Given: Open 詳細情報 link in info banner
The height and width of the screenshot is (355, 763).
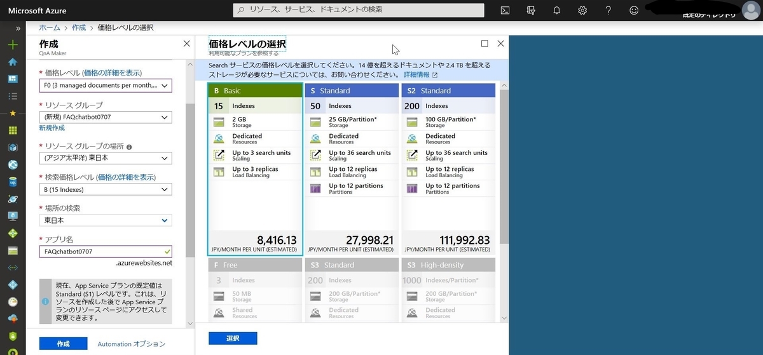Looking at the screenshot, I should click(x=420, y=74).
